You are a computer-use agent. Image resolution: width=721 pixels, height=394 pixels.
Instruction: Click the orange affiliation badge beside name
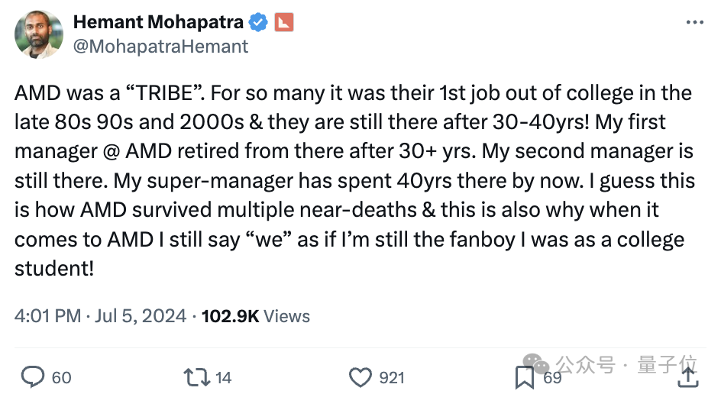coord(284,23)
